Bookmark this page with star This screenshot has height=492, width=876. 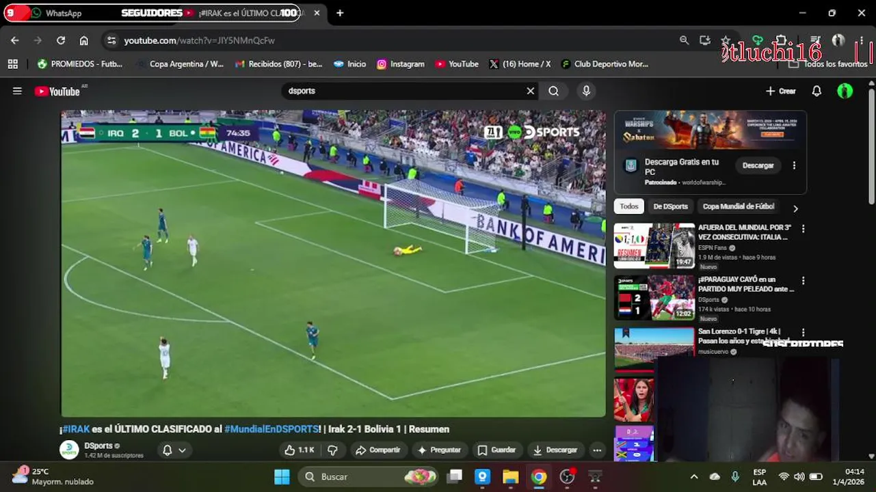click(726, 40)
